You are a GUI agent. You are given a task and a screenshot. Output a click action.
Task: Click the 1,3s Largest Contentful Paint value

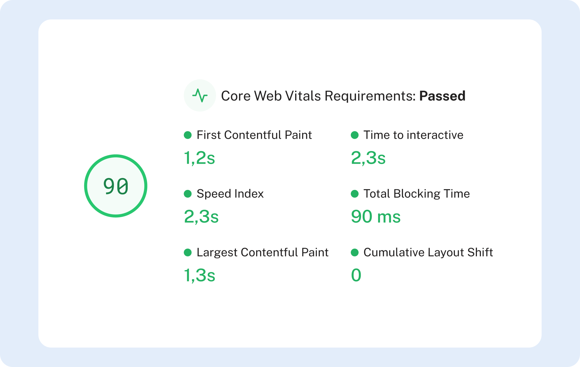click(x=199, y=275)
